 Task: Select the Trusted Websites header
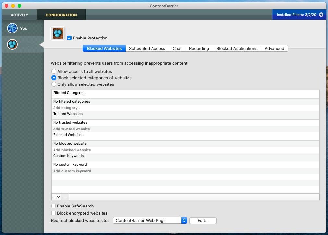pyautogui.click(x=185, y=115)
